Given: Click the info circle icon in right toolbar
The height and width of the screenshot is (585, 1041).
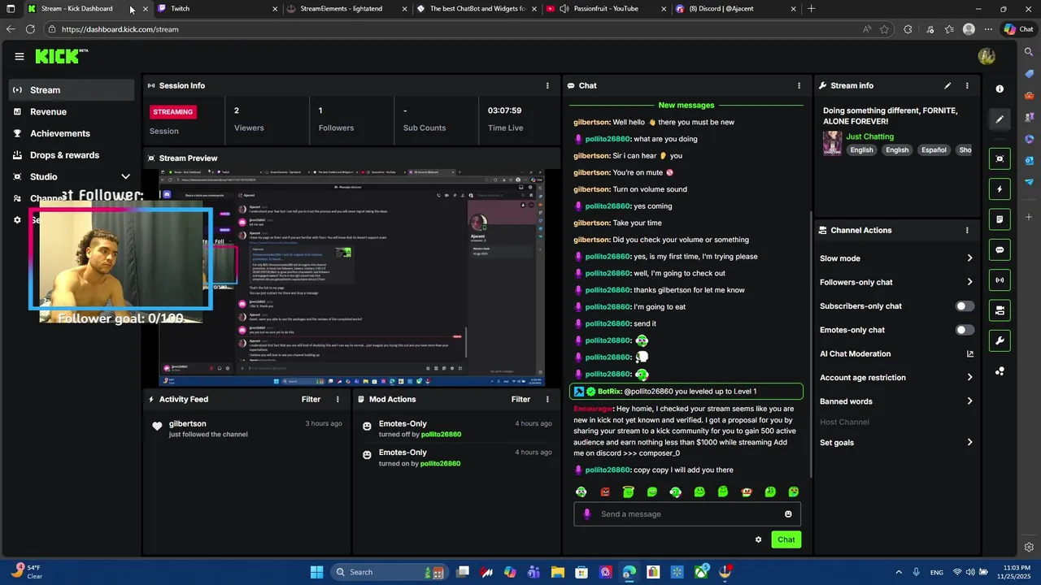Looking at the screenshot, I should (x=1000, y=89).
